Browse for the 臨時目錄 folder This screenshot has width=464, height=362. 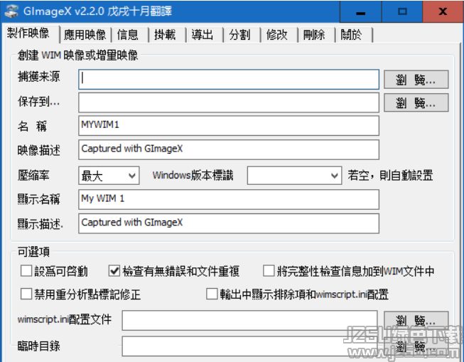pos(416,346)
